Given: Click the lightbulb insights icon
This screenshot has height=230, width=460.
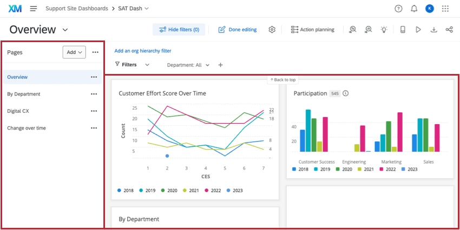Looking at the screenshot, I should click(384, 30).
